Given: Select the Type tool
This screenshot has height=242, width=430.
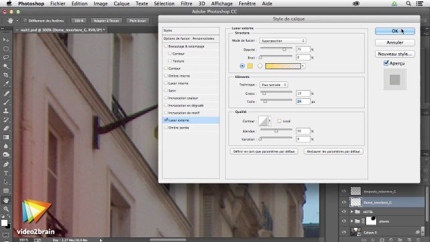Looking at the screenshot, I should [6, 173].
